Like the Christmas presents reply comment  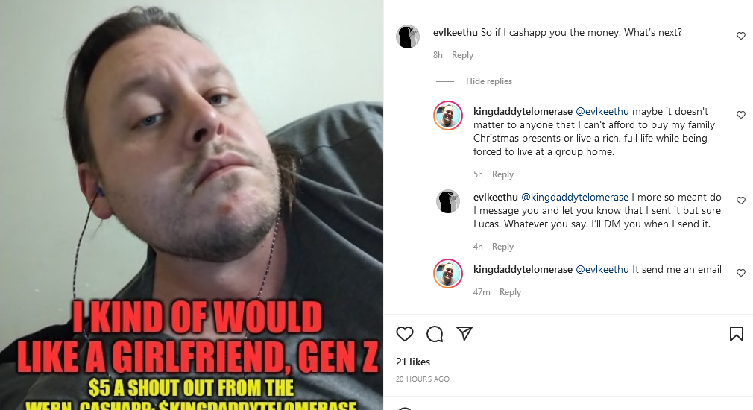point(741,115)
